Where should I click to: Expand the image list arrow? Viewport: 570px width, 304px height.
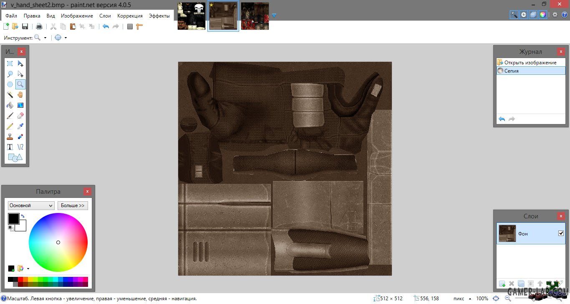tap(274, 15)
